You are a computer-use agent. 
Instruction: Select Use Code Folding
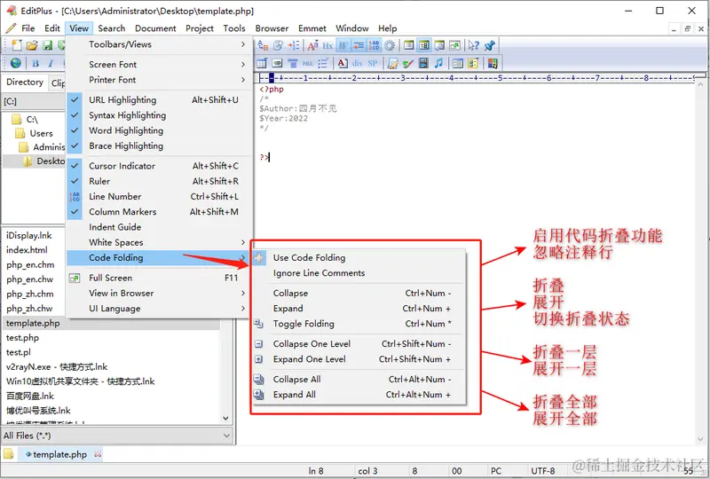tap(359, 257)
